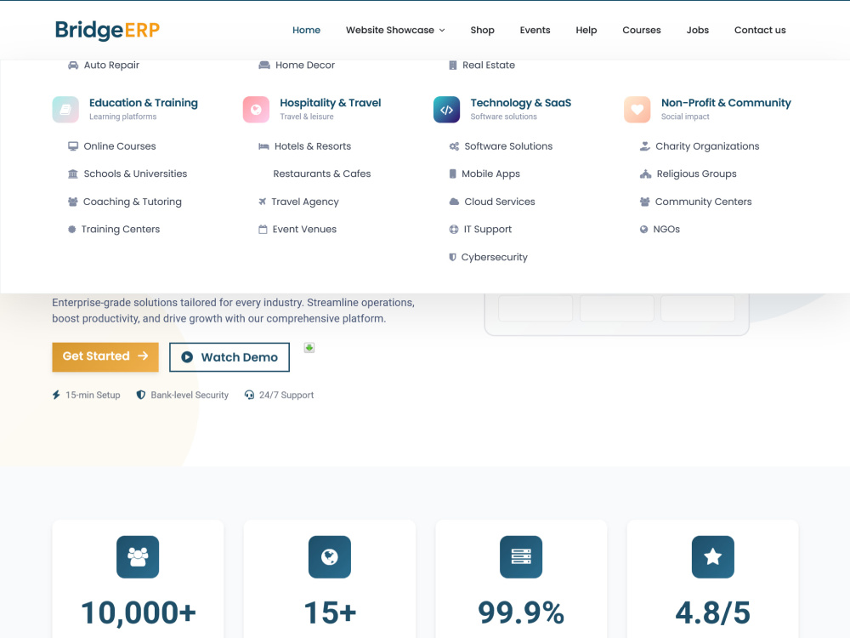Click the Religious Groups icon
Viewport: 850px width, 638px height.
tap(646, 174)
